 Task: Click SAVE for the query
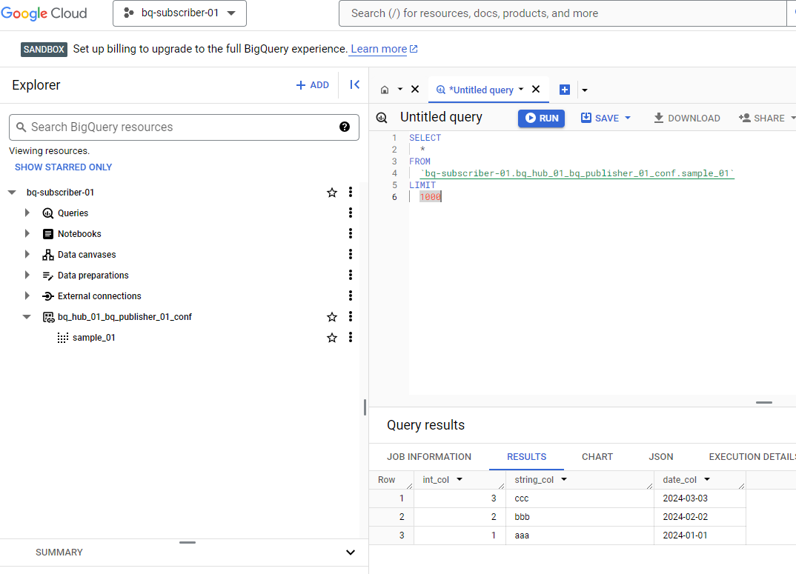pyautogui.click(x=600, y=119)
